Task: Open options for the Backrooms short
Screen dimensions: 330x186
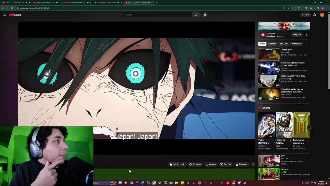Action: point(308,141)
